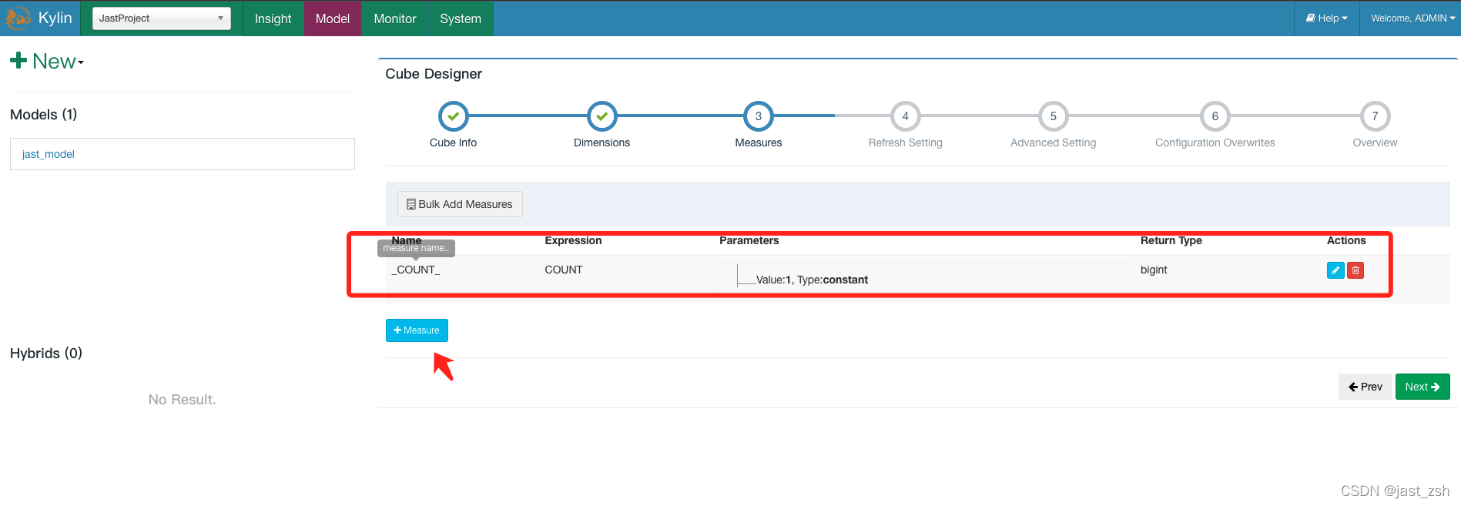Jump to step 7 Overview circle
The image size is (1461, 506).
click(1375, 116)
